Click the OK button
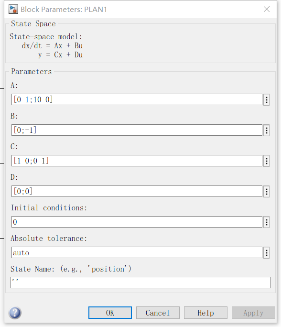The height and width of the screenshot is (327, 281). click(110, 313)
